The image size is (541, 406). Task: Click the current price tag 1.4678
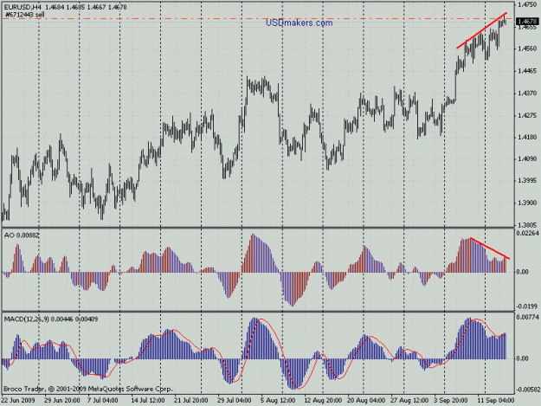coord(527,22)
